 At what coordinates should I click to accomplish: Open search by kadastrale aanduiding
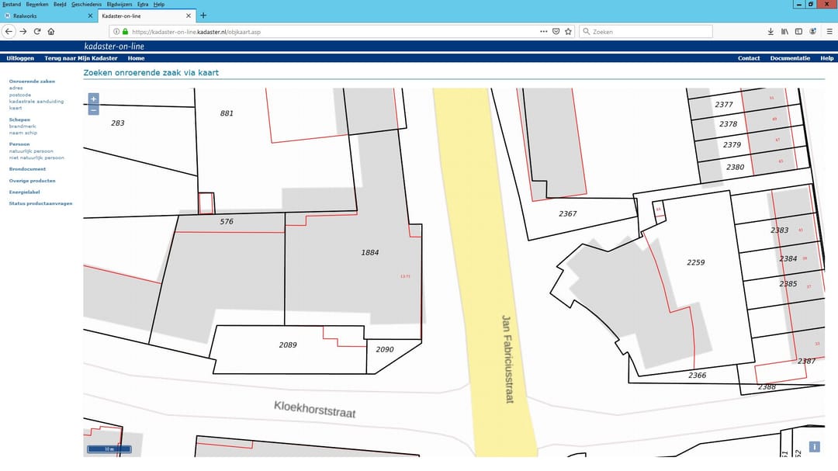coord(36,102)
